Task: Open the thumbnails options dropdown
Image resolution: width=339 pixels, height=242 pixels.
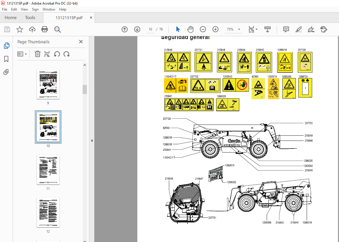Action: (x=22, y=54)
